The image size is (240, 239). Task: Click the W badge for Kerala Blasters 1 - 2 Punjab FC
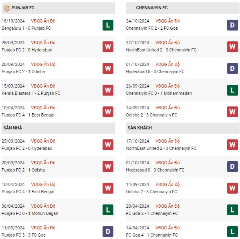(108, 90)
